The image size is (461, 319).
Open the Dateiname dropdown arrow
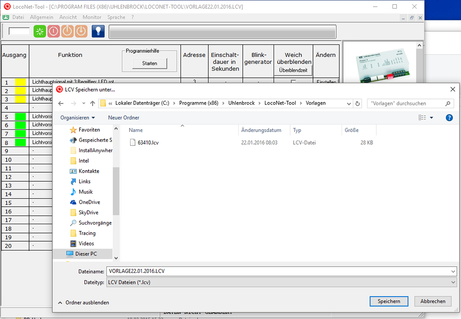pos(453,271)
